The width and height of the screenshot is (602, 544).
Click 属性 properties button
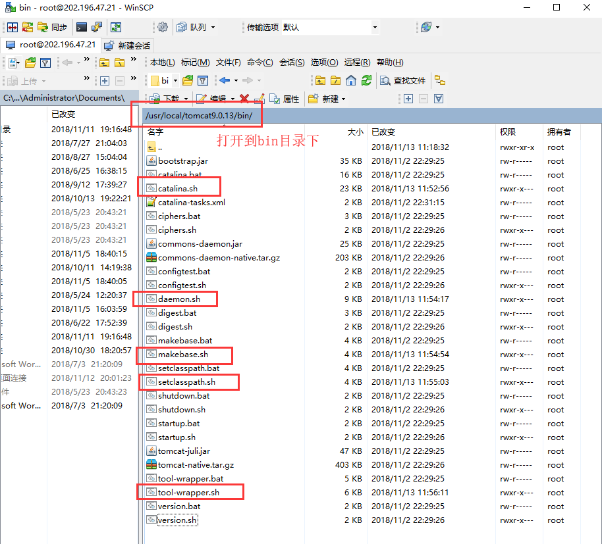[x=284, y=99]
